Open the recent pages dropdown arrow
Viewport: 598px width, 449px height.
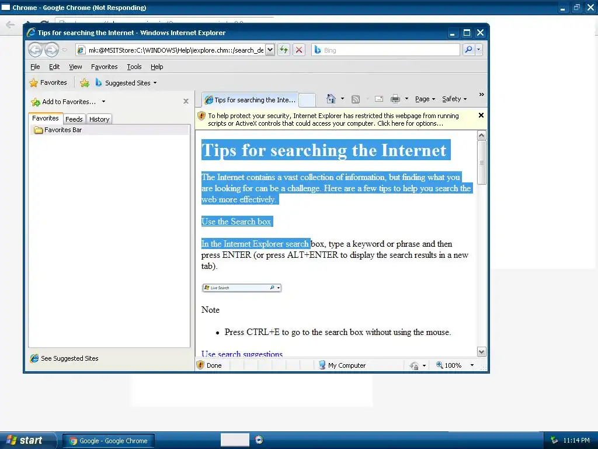tap(64, 50)
